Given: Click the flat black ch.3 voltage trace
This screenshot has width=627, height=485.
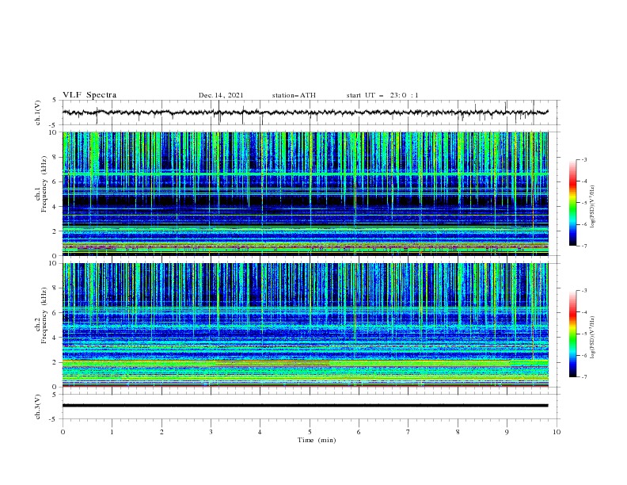Looking at the screenshot, I should click(x=305, y=406).
